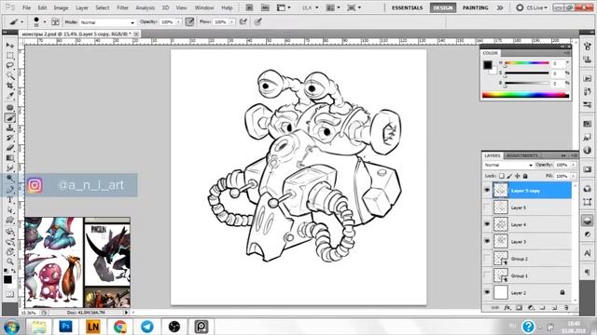The image size is (597, 335).
Task: Open Chrome from the taskbar
Action: click(120, 327)
